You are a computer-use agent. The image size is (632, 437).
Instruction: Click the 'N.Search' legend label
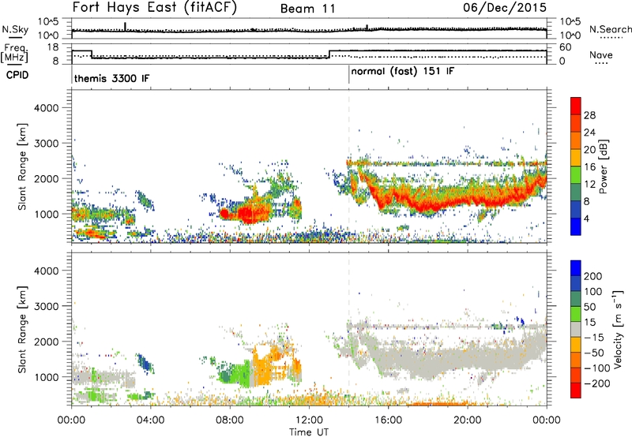[610, 29]
